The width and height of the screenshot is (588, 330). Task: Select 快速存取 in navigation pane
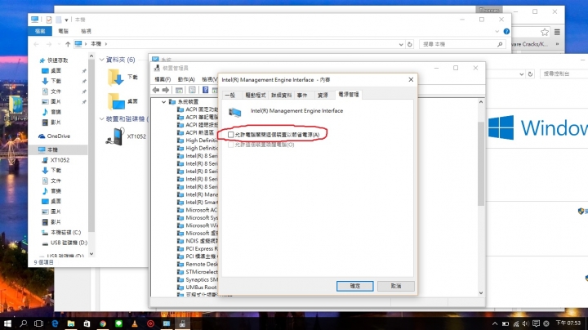click(x=57, y=60)
